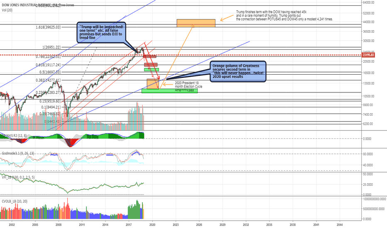Select the 2005 time axis label
The image size is (387, 228).
point(35,225)
